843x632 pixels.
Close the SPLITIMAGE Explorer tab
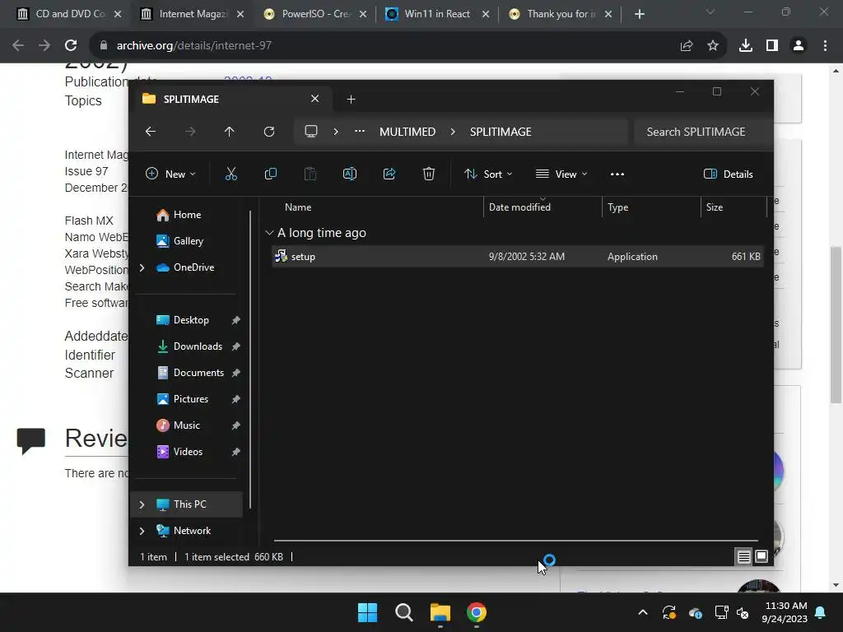(x=315, y=99)
